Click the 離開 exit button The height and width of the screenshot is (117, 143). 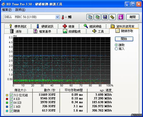(133, 17)
